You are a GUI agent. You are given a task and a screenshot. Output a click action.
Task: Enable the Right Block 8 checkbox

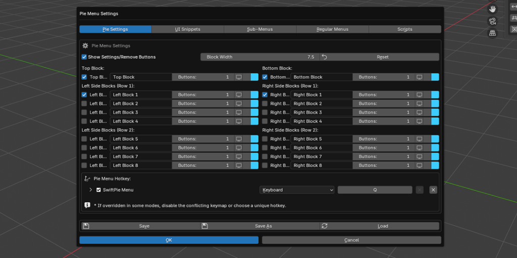point(265,165)
